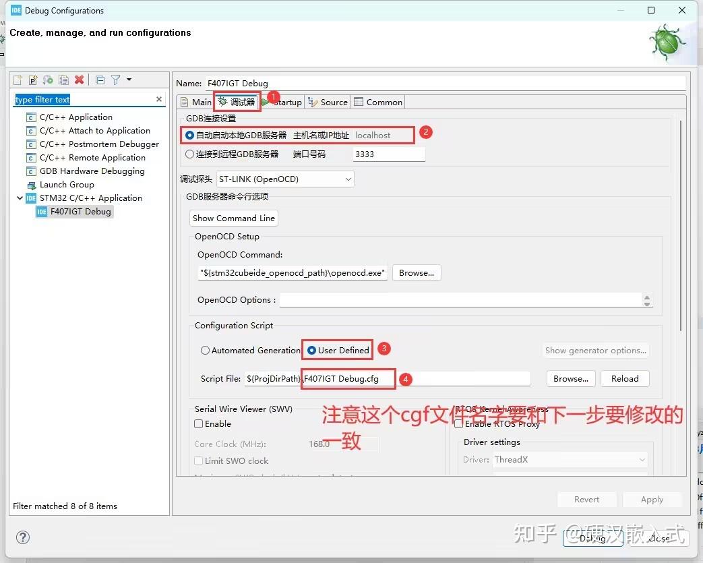
Task: Create a new configuration prototype
Action: coord(33,80)
